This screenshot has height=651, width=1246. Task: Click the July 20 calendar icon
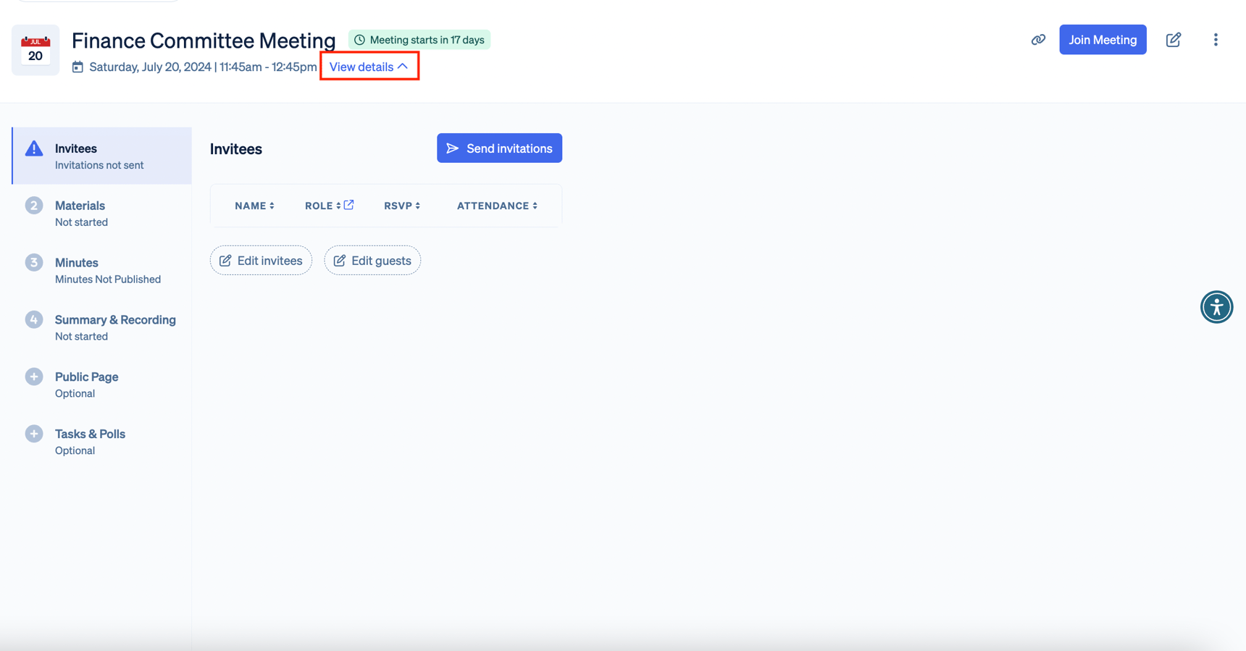click(x=35, y=50)
